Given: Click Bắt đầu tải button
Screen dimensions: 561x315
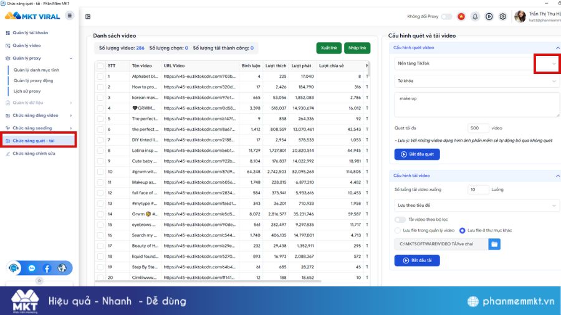Looking at the screenshot, I should coord(417,260).
